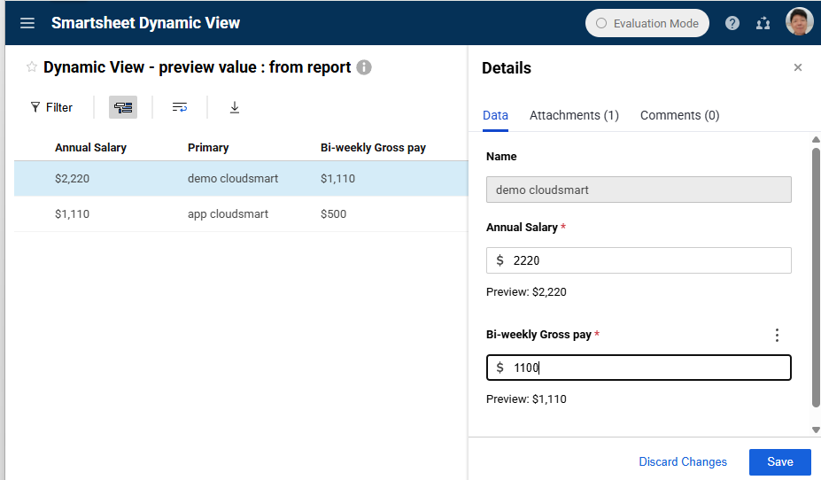Open the Filter options
The width and height of the screenshot is (821, 480).
point(51,107)
